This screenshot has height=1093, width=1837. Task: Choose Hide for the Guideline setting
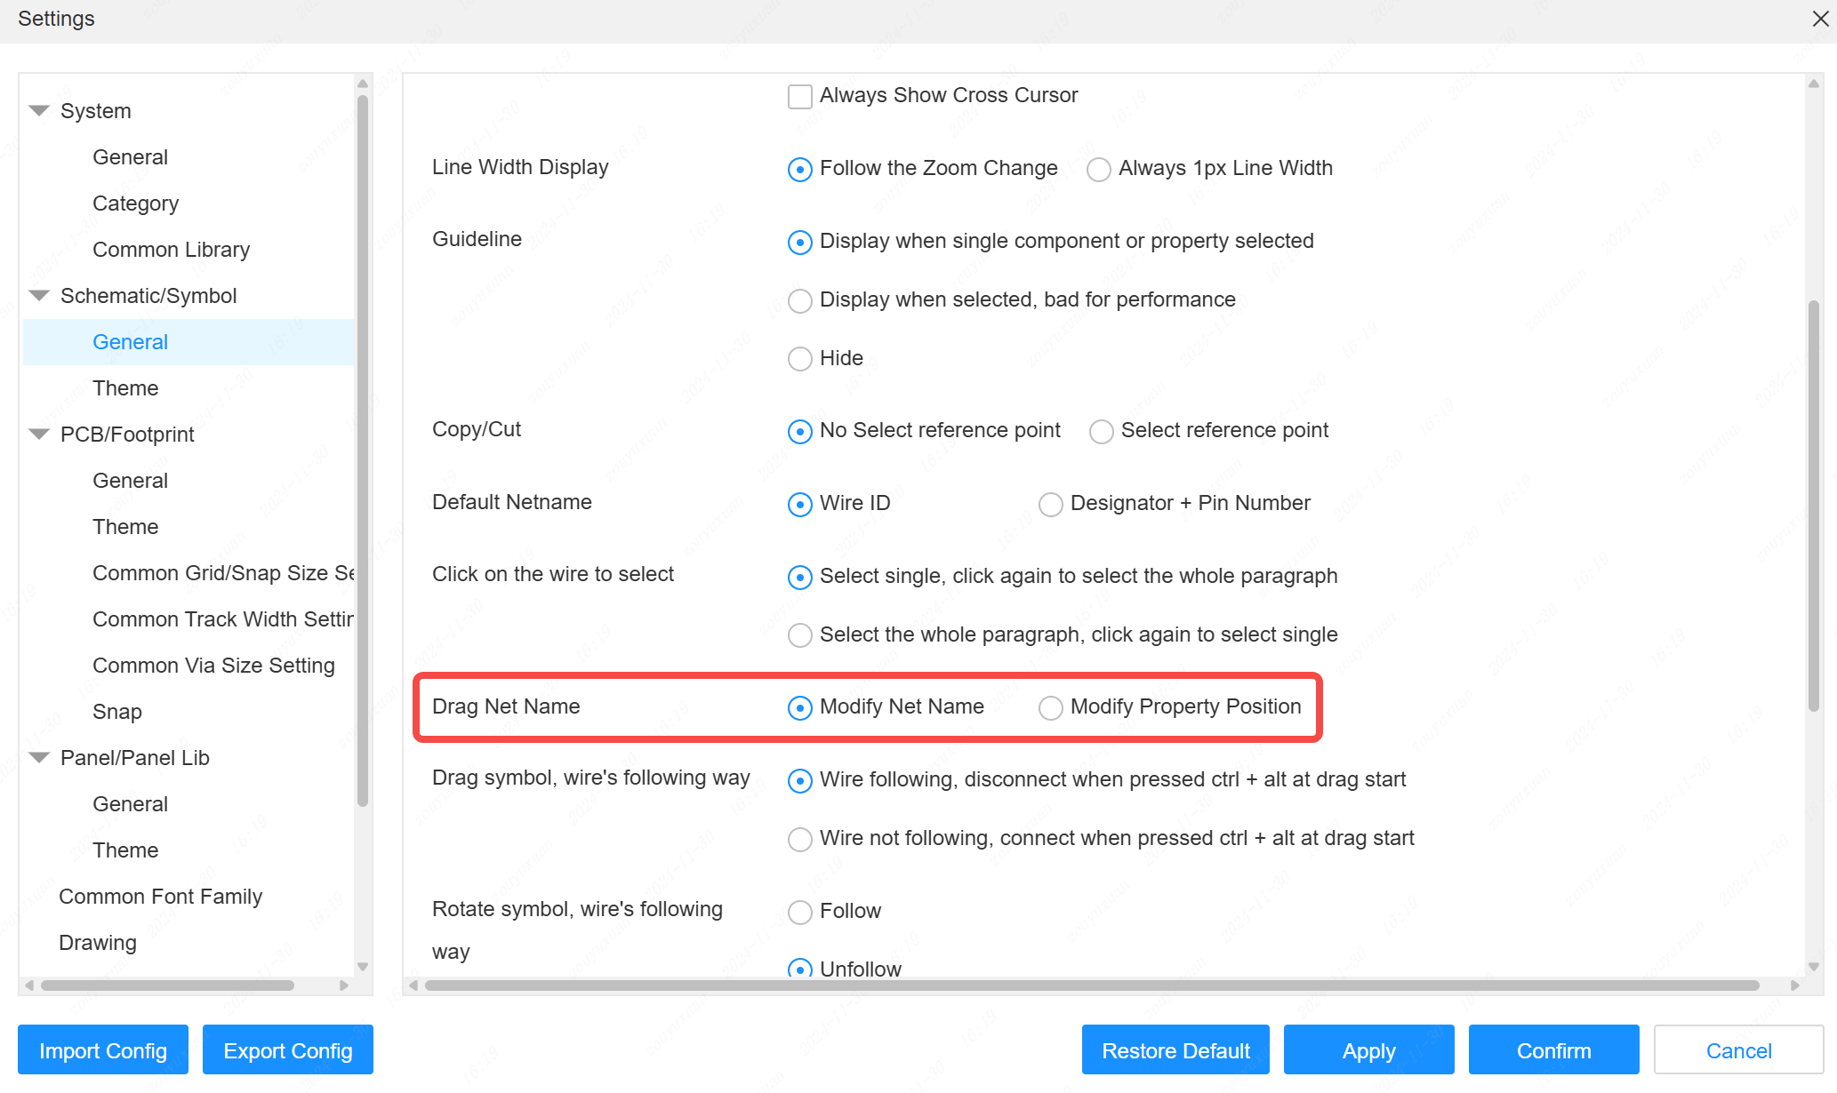coord(799,359)
